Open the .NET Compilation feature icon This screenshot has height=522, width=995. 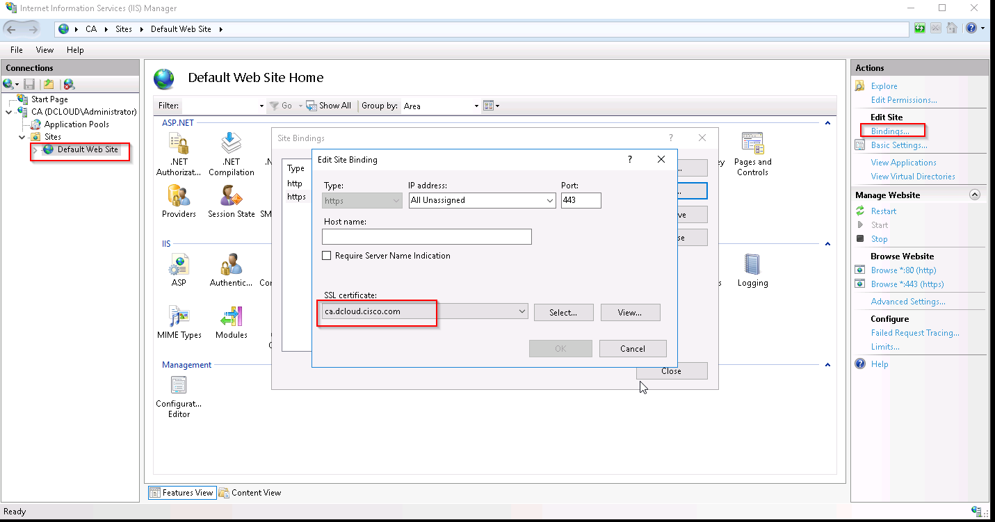coord(231,144)
